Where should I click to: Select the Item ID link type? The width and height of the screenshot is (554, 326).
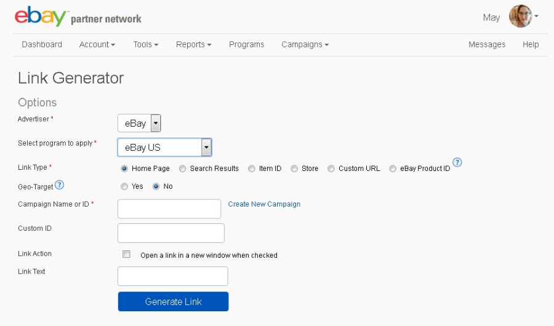251,169
